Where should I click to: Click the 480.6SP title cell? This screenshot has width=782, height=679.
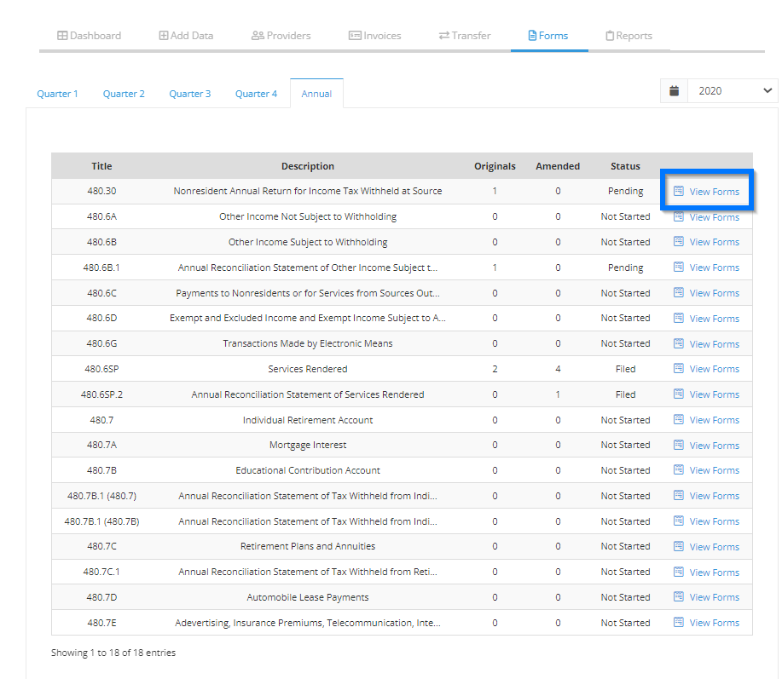(x=101, y=369)
